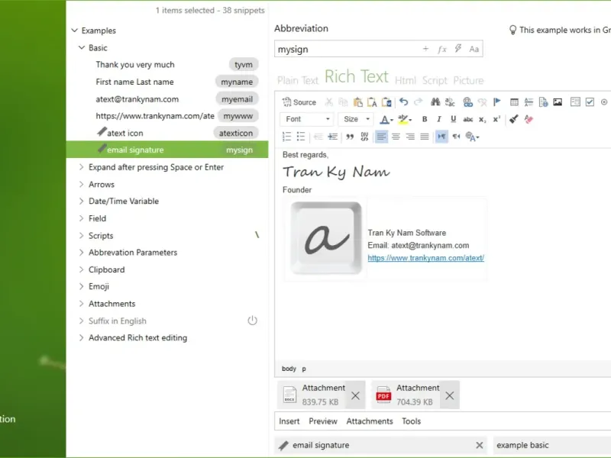Insert an image with the picture icon
Viewport: 611px width, 458px height.
558,102
